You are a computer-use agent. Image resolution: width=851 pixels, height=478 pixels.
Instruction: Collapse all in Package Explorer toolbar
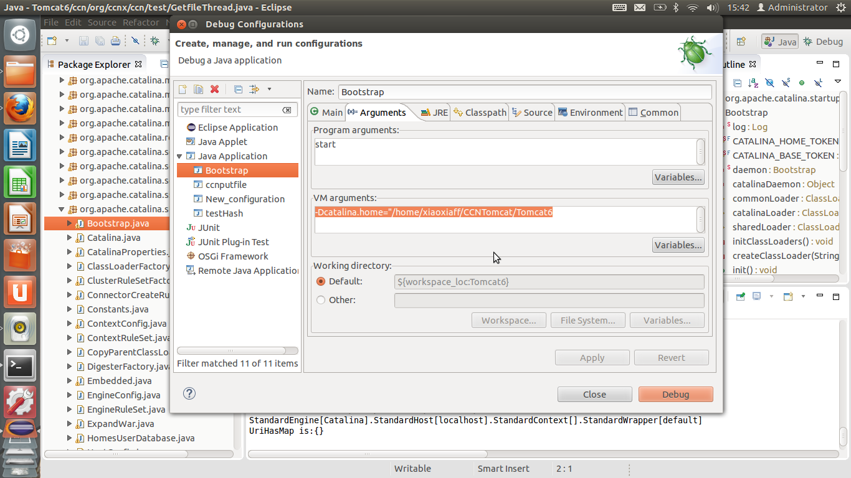tap(164, 64)
